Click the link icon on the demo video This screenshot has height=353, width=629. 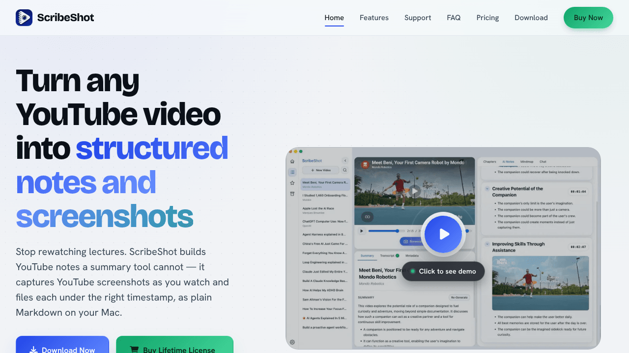(367, 217)
